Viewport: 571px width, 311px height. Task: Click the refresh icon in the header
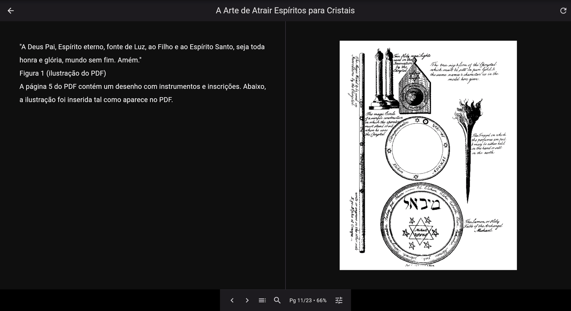point(563,11)
